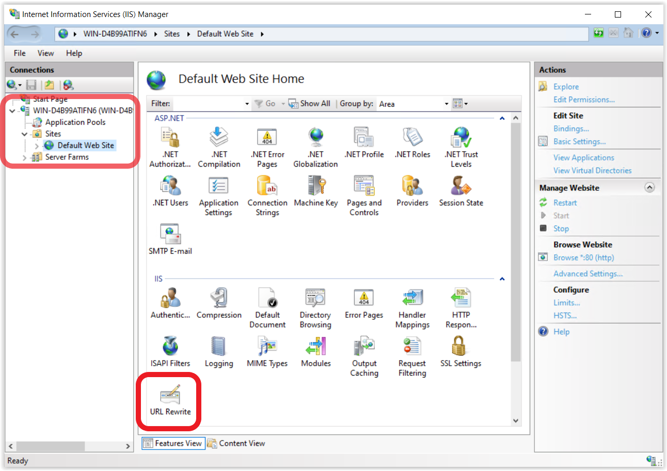Screen dimensions: 667x471
Task: Open the SSL Settings feature
Action: pyautogui.click(x=460, y=352)
